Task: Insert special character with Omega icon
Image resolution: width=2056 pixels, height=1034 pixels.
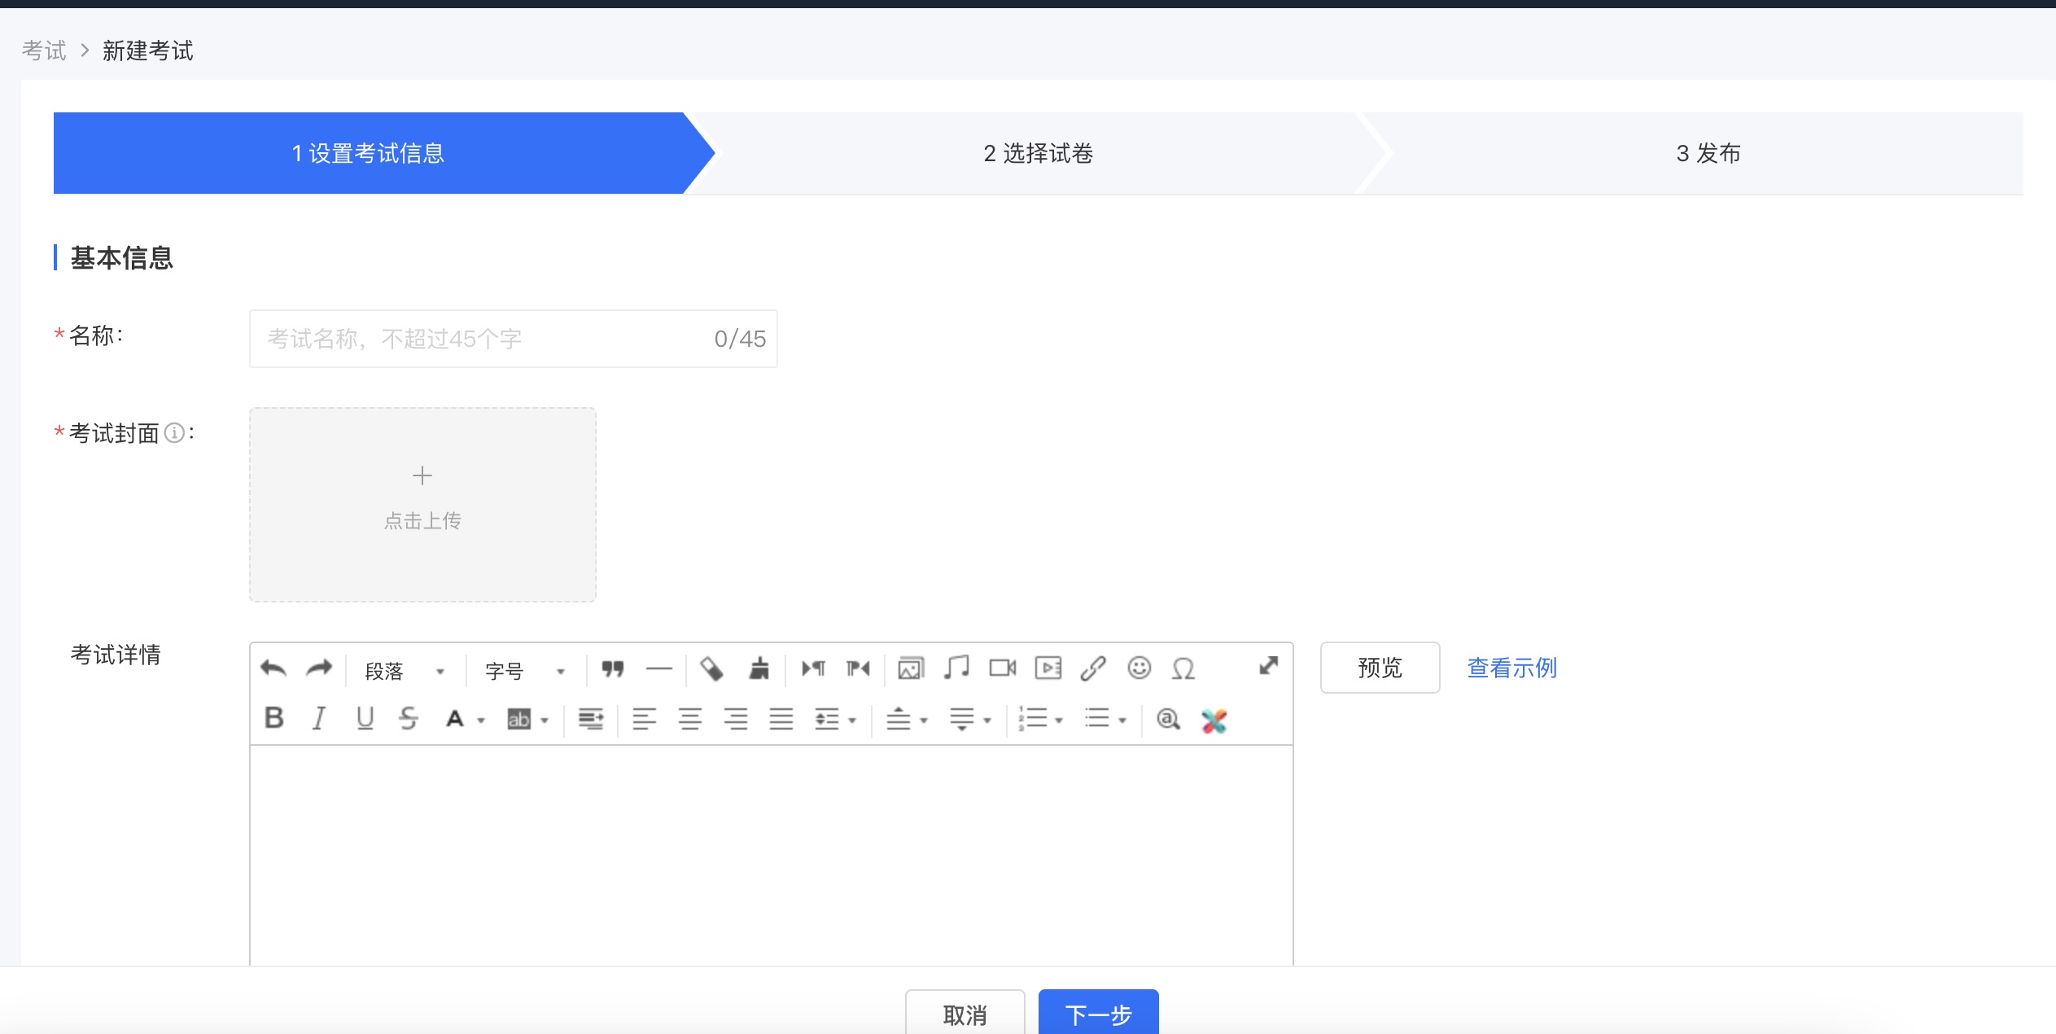Action: pyautogui.click(x=1183, y=669)
